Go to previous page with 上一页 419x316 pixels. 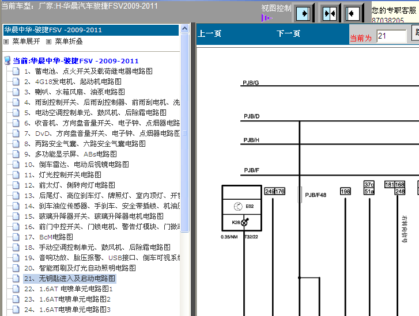click(x=210, y=33)
